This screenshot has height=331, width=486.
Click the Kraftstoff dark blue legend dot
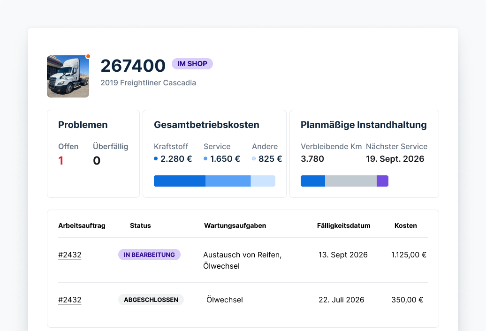coord(156,158)
